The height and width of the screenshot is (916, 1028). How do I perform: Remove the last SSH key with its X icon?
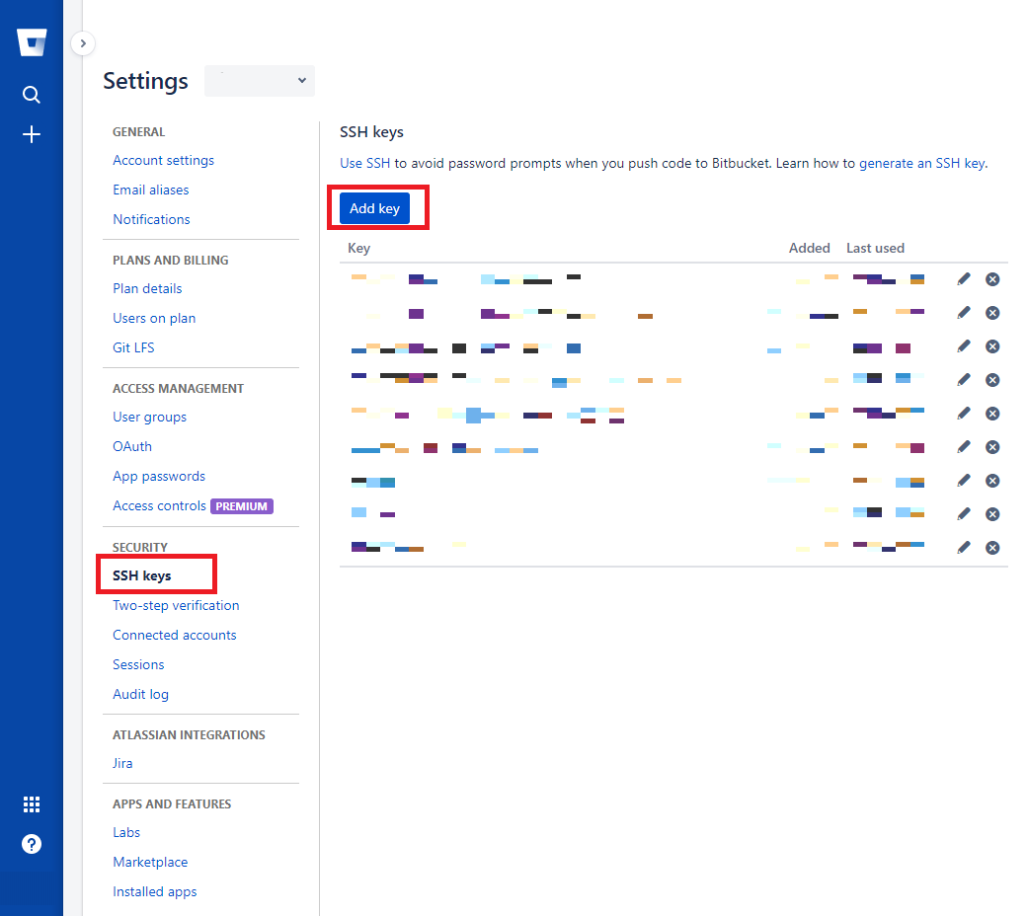pos(992,547)
